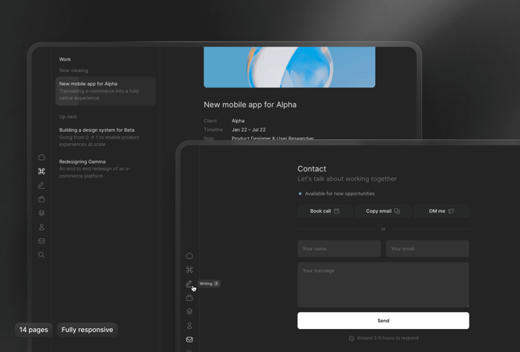The image size is (520, 352).
Task: Click copy icon on Copy email button
Action: pyautogui.click(x=397, y=211)
